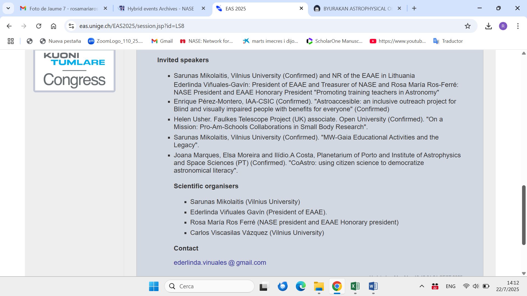The width and height of the screenshot is (527, 296).
Task: Click the battery status icon
Action: tap(486, 286)
